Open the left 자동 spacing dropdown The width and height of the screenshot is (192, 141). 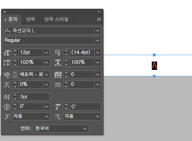point(31,116)
